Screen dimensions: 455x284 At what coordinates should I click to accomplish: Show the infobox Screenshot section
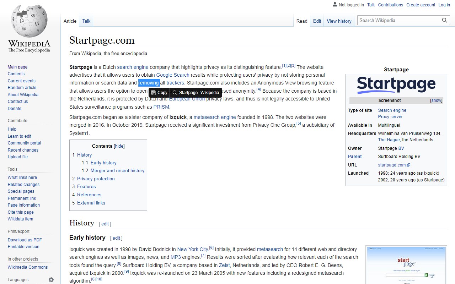coord(436,100)
